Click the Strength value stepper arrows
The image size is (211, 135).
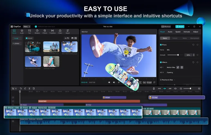click(x=194, y=55)
